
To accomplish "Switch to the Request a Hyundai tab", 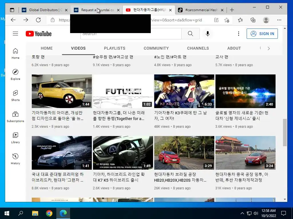I will click(97, 10).
